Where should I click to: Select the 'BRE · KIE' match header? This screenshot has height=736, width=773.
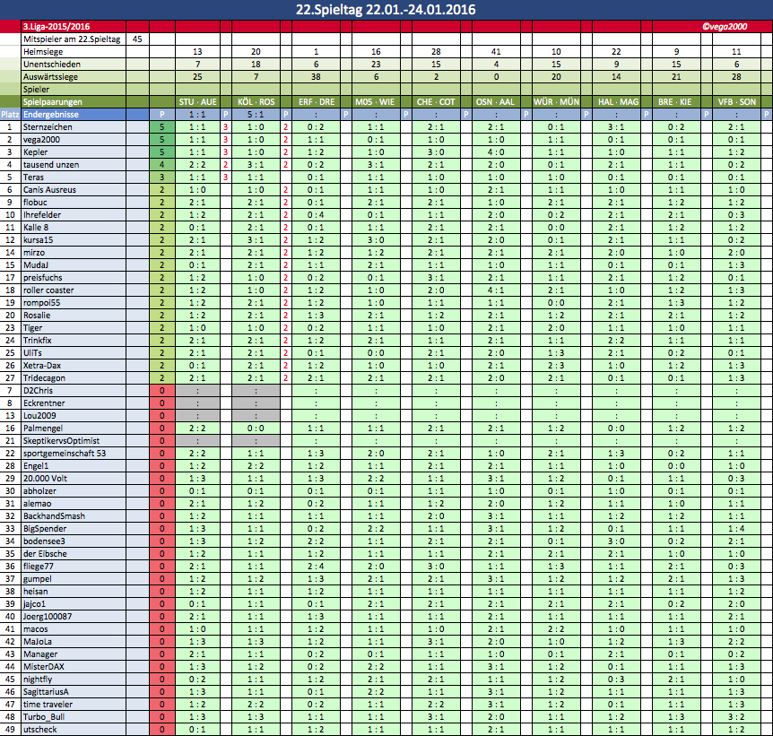coord(676,102)
